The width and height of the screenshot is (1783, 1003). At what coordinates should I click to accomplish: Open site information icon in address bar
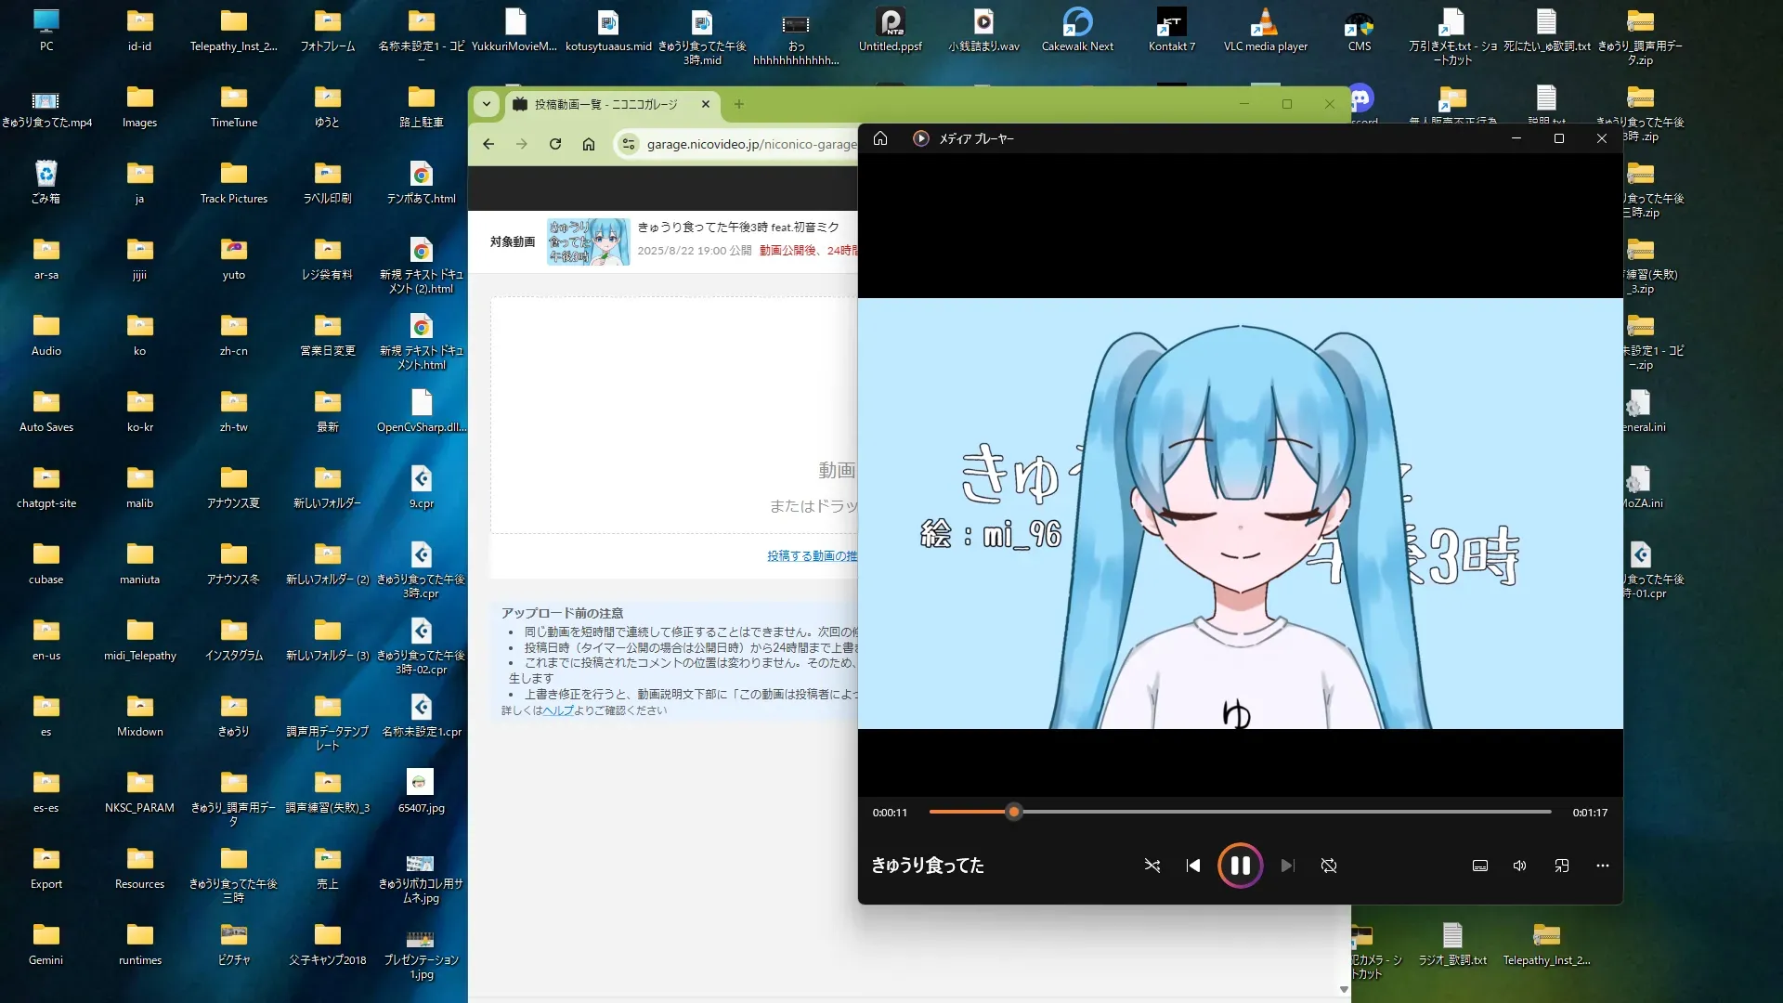pyautogui.click(x=629, y=144)
